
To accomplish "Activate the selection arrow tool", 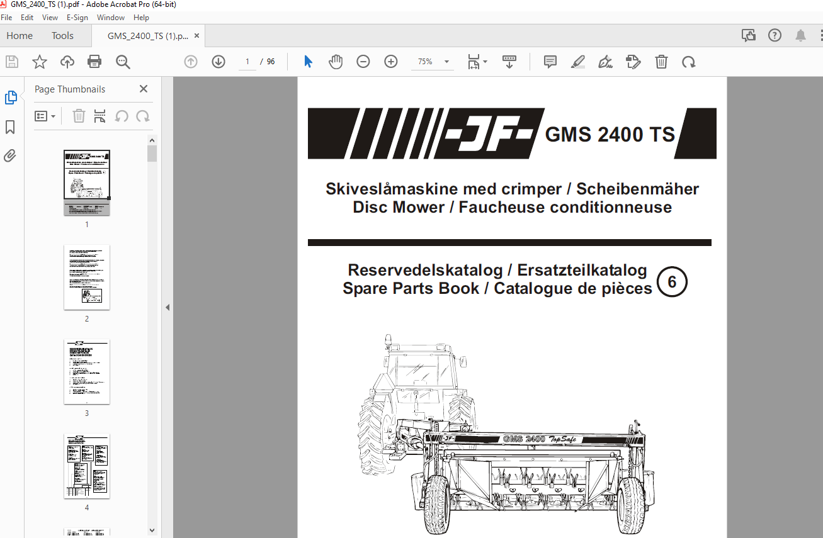I will tap(308, 62).
